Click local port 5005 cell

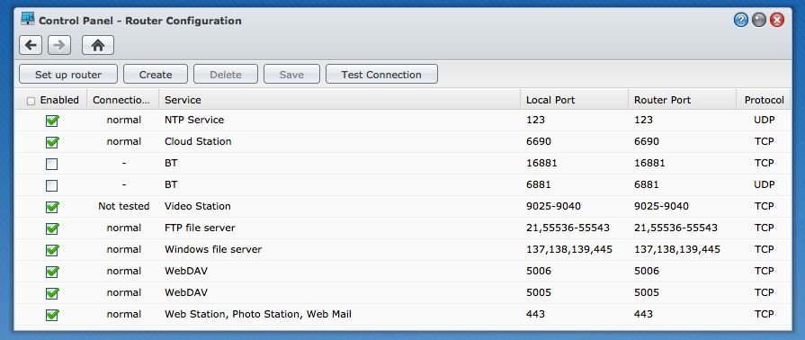click(x=539, y=292)
